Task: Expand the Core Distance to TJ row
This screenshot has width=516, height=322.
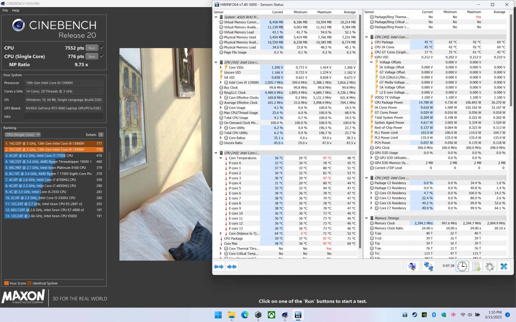Action: tap(221, 233)
